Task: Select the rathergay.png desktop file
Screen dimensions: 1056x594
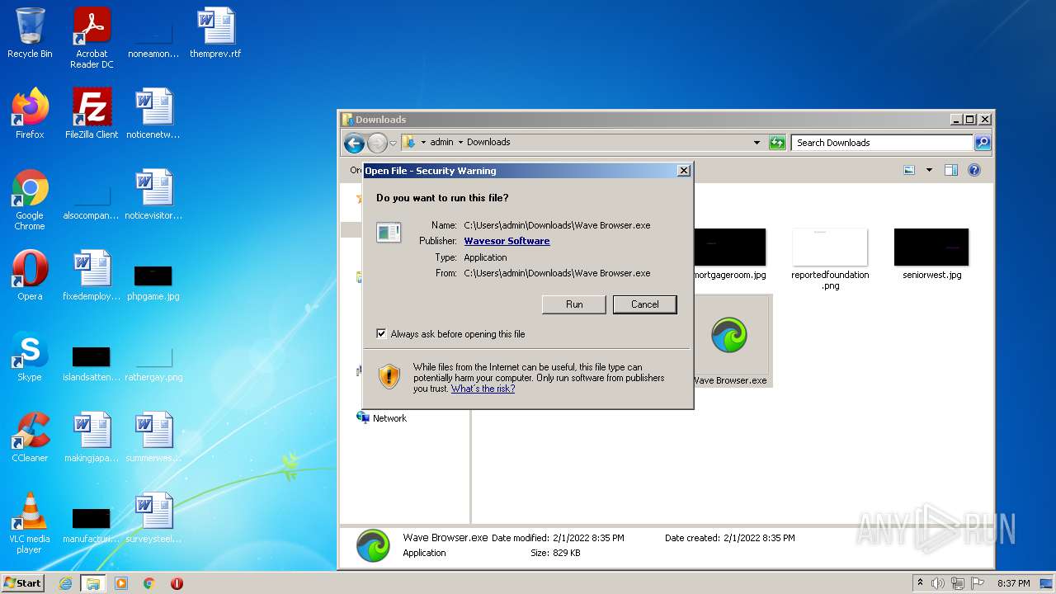Action: tap(153, 363)
